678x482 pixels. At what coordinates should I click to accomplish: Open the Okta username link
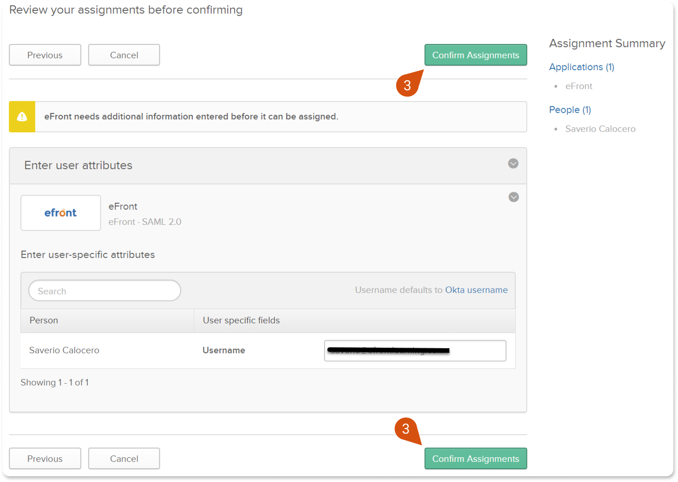[476, 290]
